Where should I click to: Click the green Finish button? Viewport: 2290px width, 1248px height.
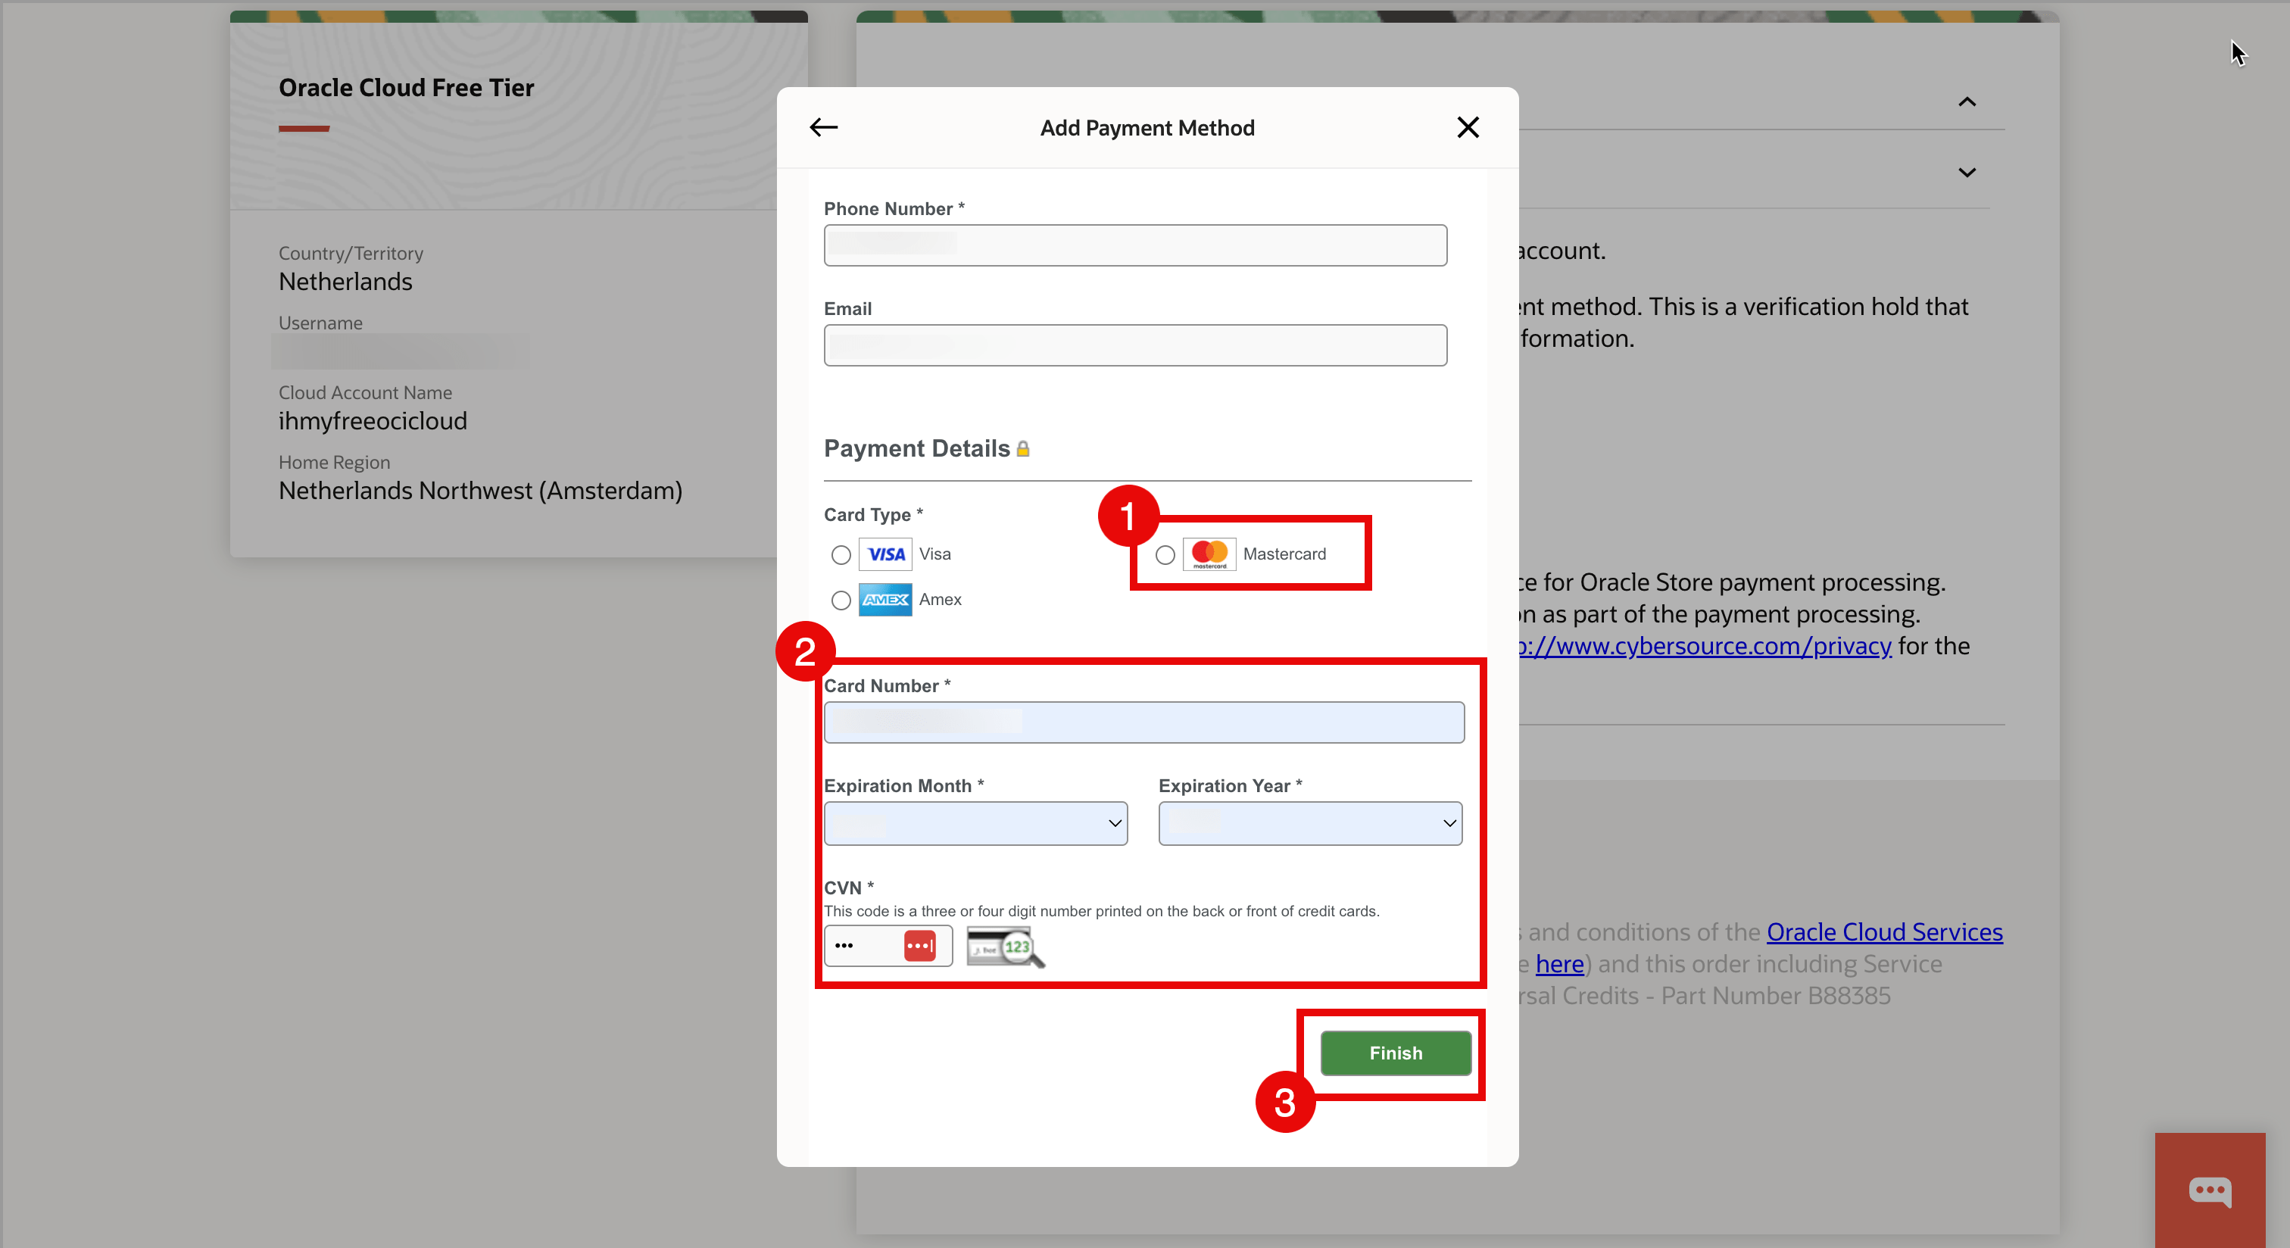pos(1395,1053)
